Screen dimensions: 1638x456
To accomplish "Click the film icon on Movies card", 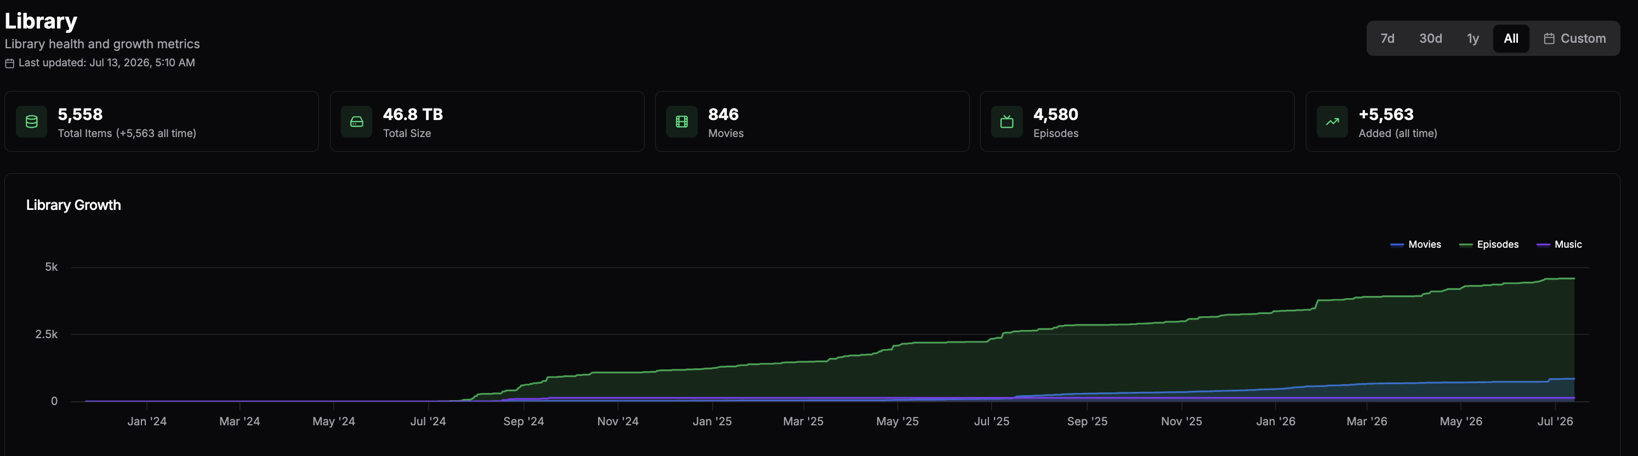I will [681, 122].
